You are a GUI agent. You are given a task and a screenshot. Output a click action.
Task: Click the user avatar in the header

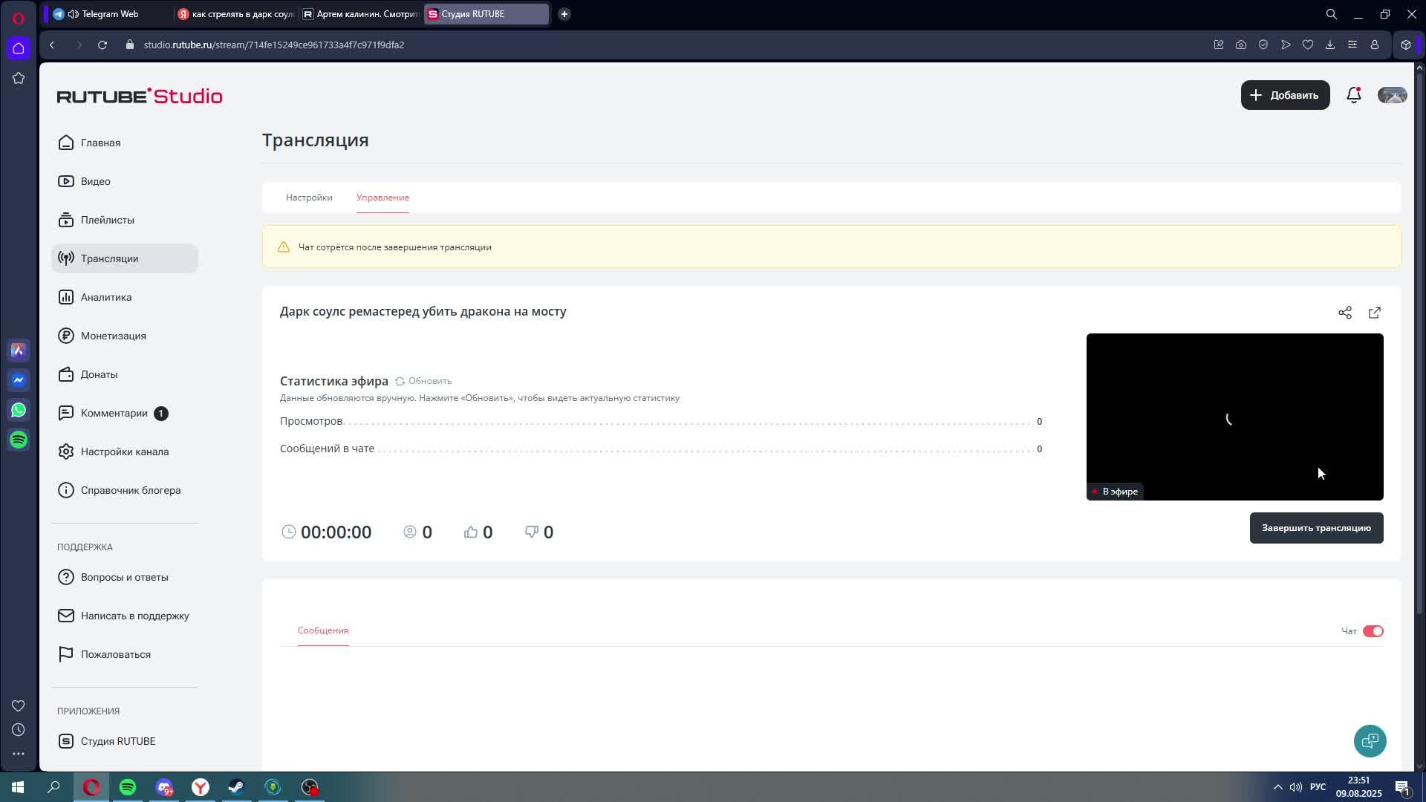pyautogui.click(x=1392, y=95)
